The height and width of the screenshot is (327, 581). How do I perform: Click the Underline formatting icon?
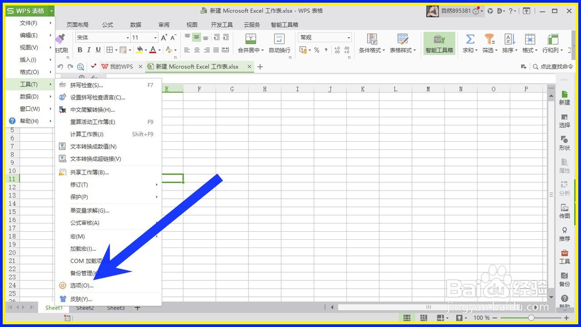click(98, 50)
